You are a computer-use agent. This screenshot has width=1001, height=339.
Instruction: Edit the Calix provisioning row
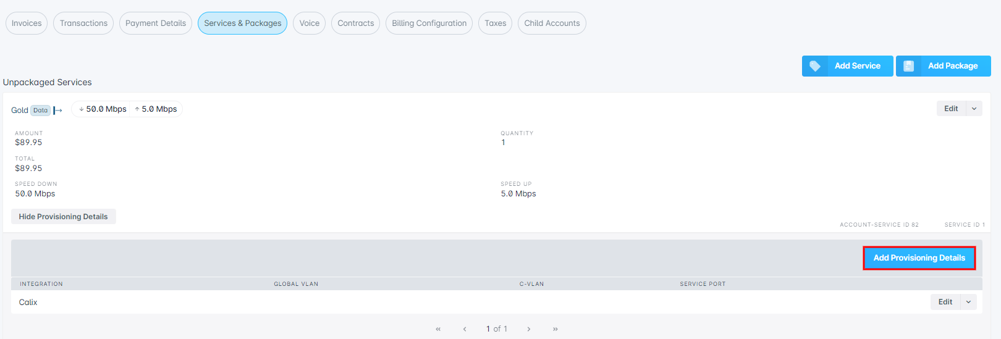pos(945,302)
